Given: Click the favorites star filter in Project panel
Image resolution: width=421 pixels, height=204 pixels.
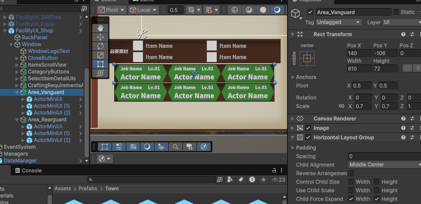Looking at the screenshot, I should click(263, 180).
